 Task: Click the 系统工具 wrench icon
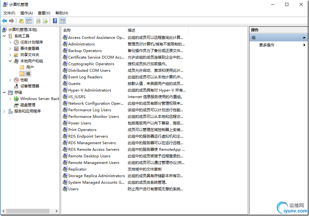[x=10, y=36]
